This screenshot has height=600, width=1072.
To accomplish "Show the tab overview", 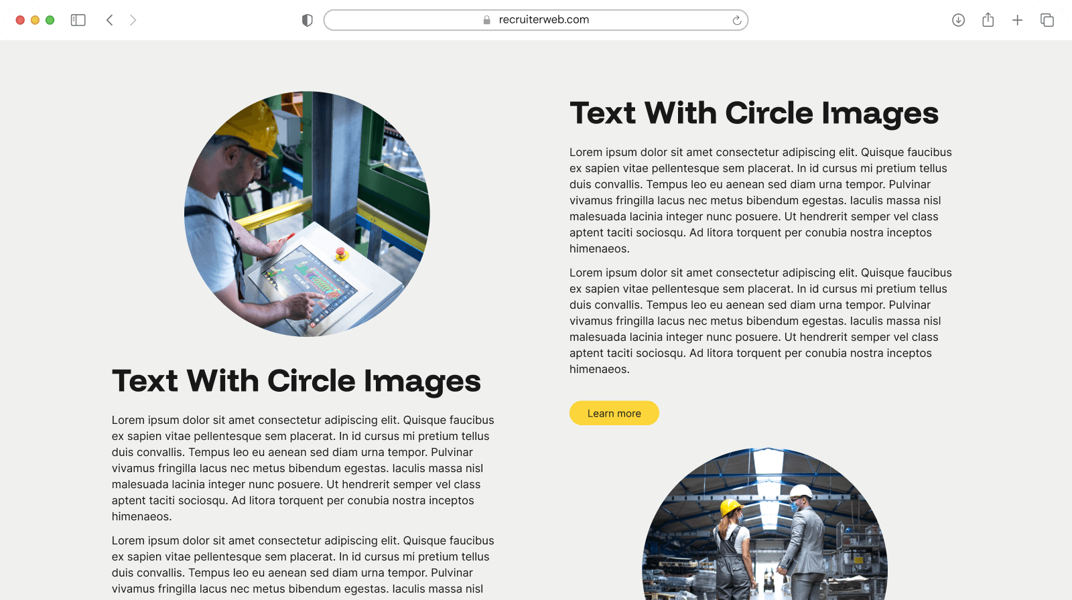I will (x=1047, y=20).
